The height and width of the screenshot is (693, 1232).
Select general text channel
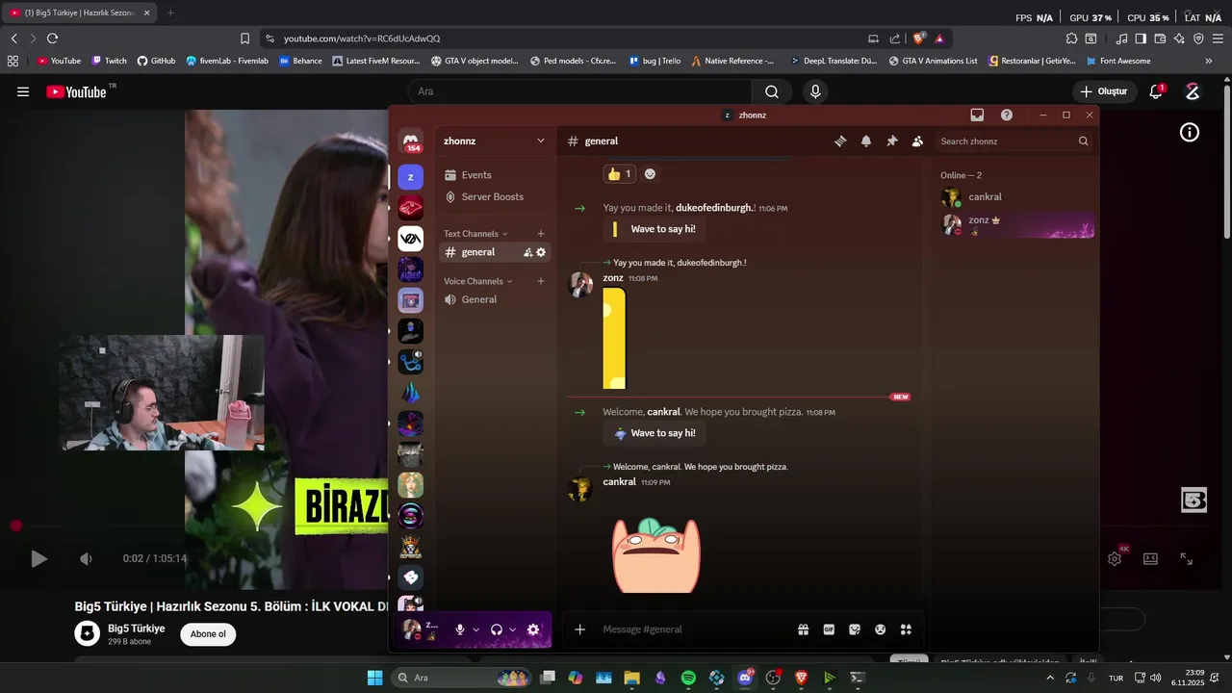(496, 252)
